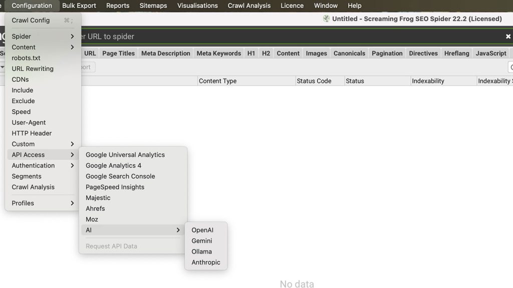
Task: Choose Anthropic from the AI submenu
Action: click(206, 262)
